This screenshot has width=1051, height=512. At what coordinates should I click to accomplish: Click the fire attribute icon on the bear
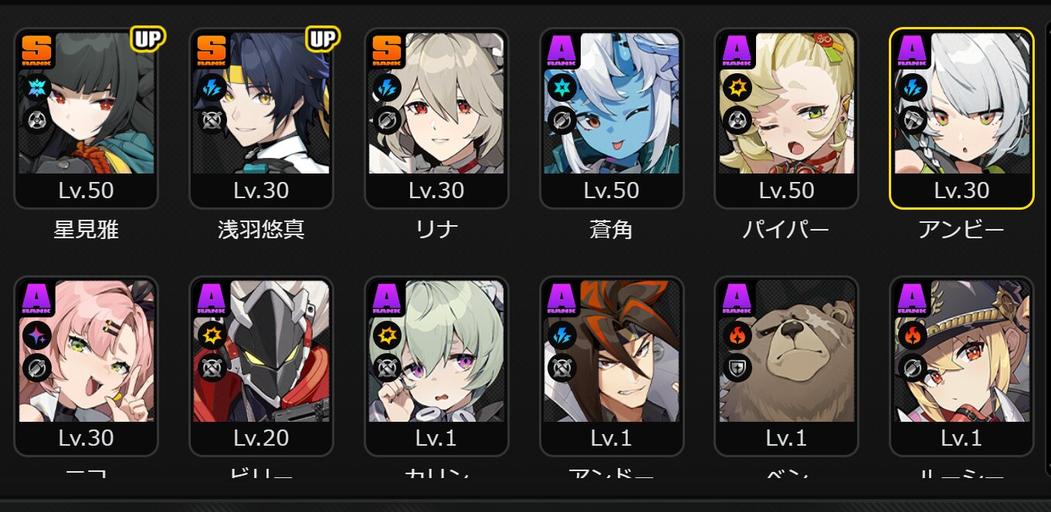[x=736, y=335]
